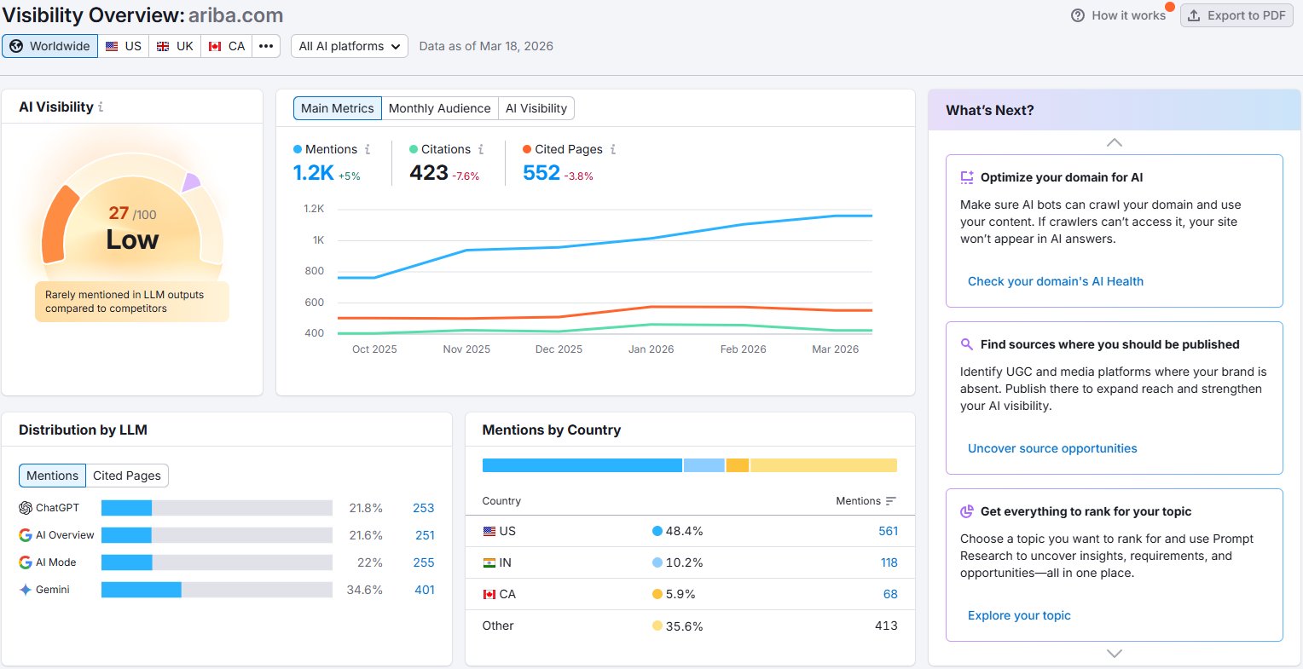Collapse What's Next using the up chevron

point(1114,142)
